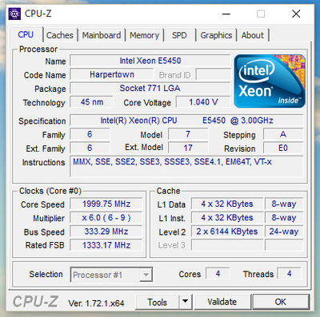Viewport: 320px width, 317px height.
Task: Click the Core Speed value 1999.75 MHz
Action: coord(106,204)
